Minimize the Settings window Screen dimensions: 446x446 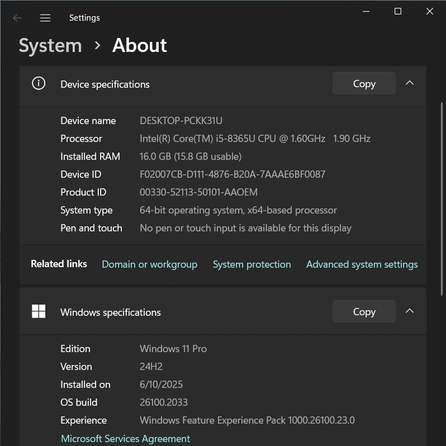[x=366, y=11]
